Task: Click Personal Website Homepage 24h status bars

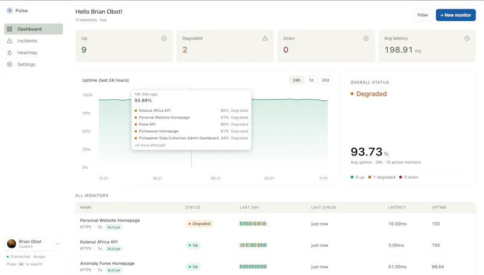Action: (253, 224)
